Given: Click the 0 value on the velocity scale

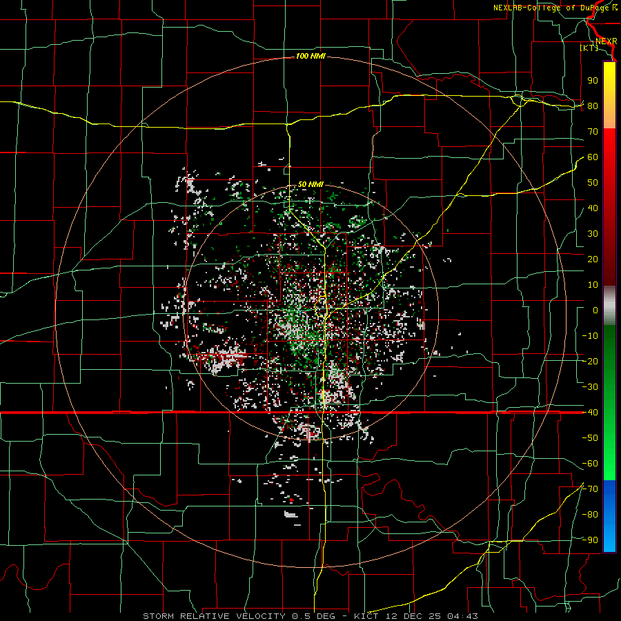Looking at the screenshot, I should (595, 310).
